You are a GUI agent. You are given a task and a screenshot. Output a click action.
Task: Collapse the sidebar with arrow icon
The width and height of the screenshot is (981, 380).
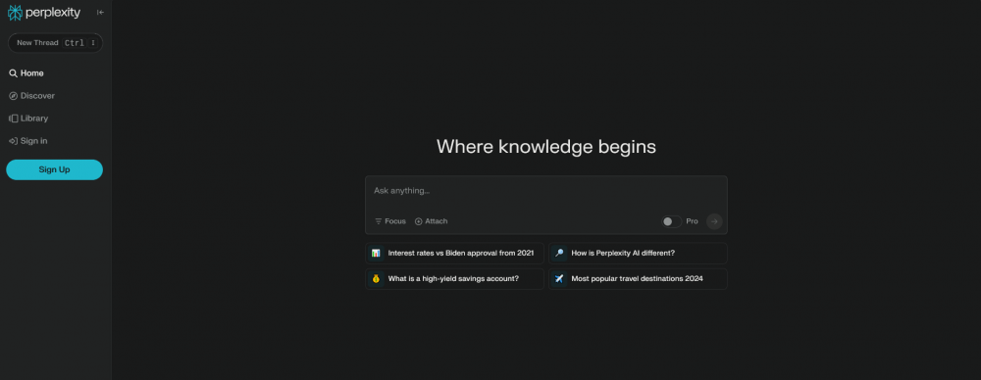point(100,13)
